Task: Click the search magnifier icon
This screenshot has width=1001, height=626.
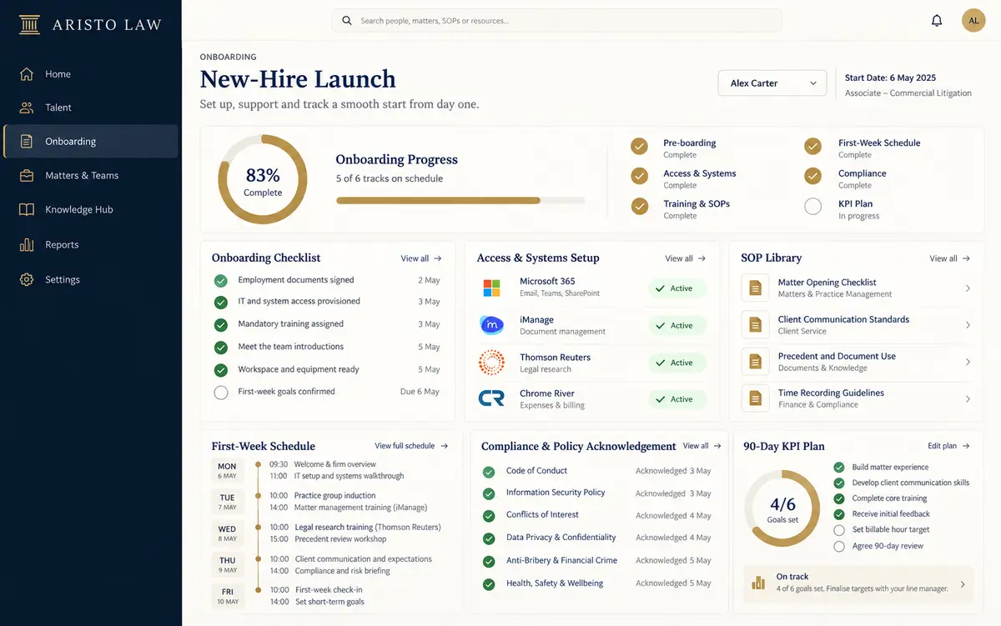Action: [345, 21]
